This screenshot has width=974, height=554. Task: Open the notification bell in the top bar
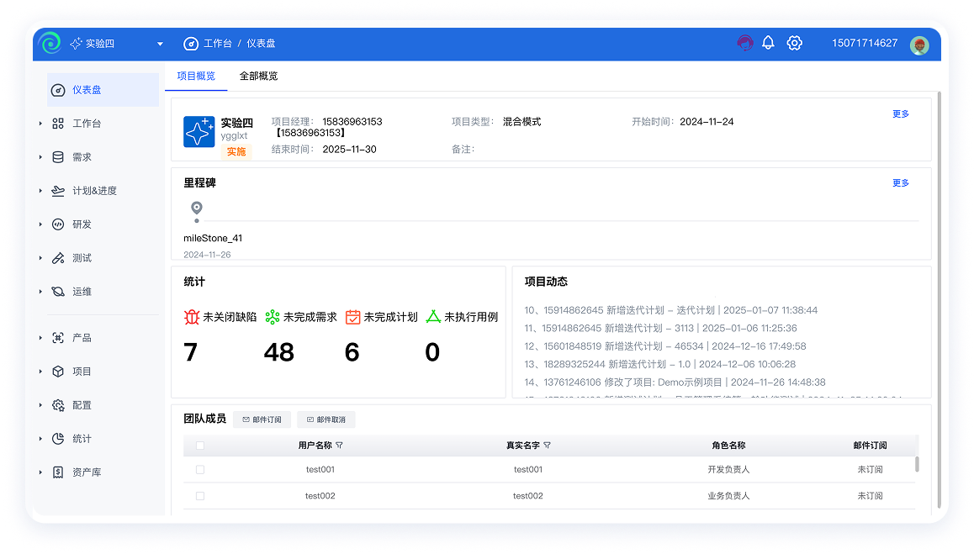point(767,42)
